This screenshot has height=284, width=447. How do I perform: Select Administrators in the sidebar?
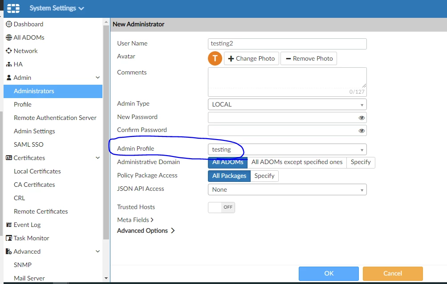coord(53,91)
